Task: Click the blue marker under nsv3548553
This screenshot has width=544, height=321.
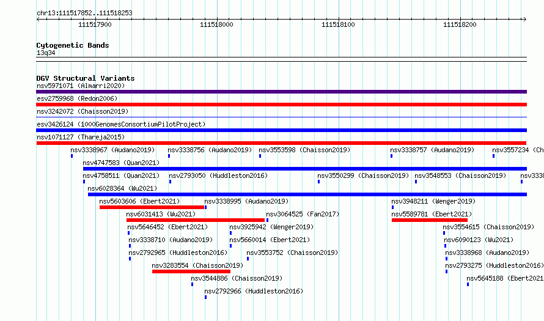Action: 416,182
